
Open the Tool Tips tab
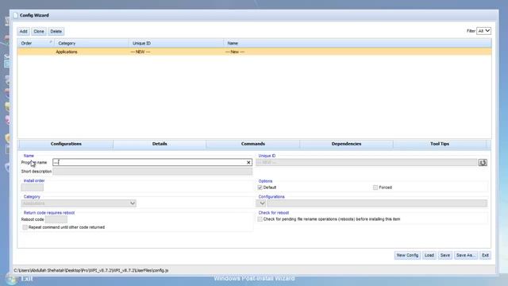coord(440,144)
